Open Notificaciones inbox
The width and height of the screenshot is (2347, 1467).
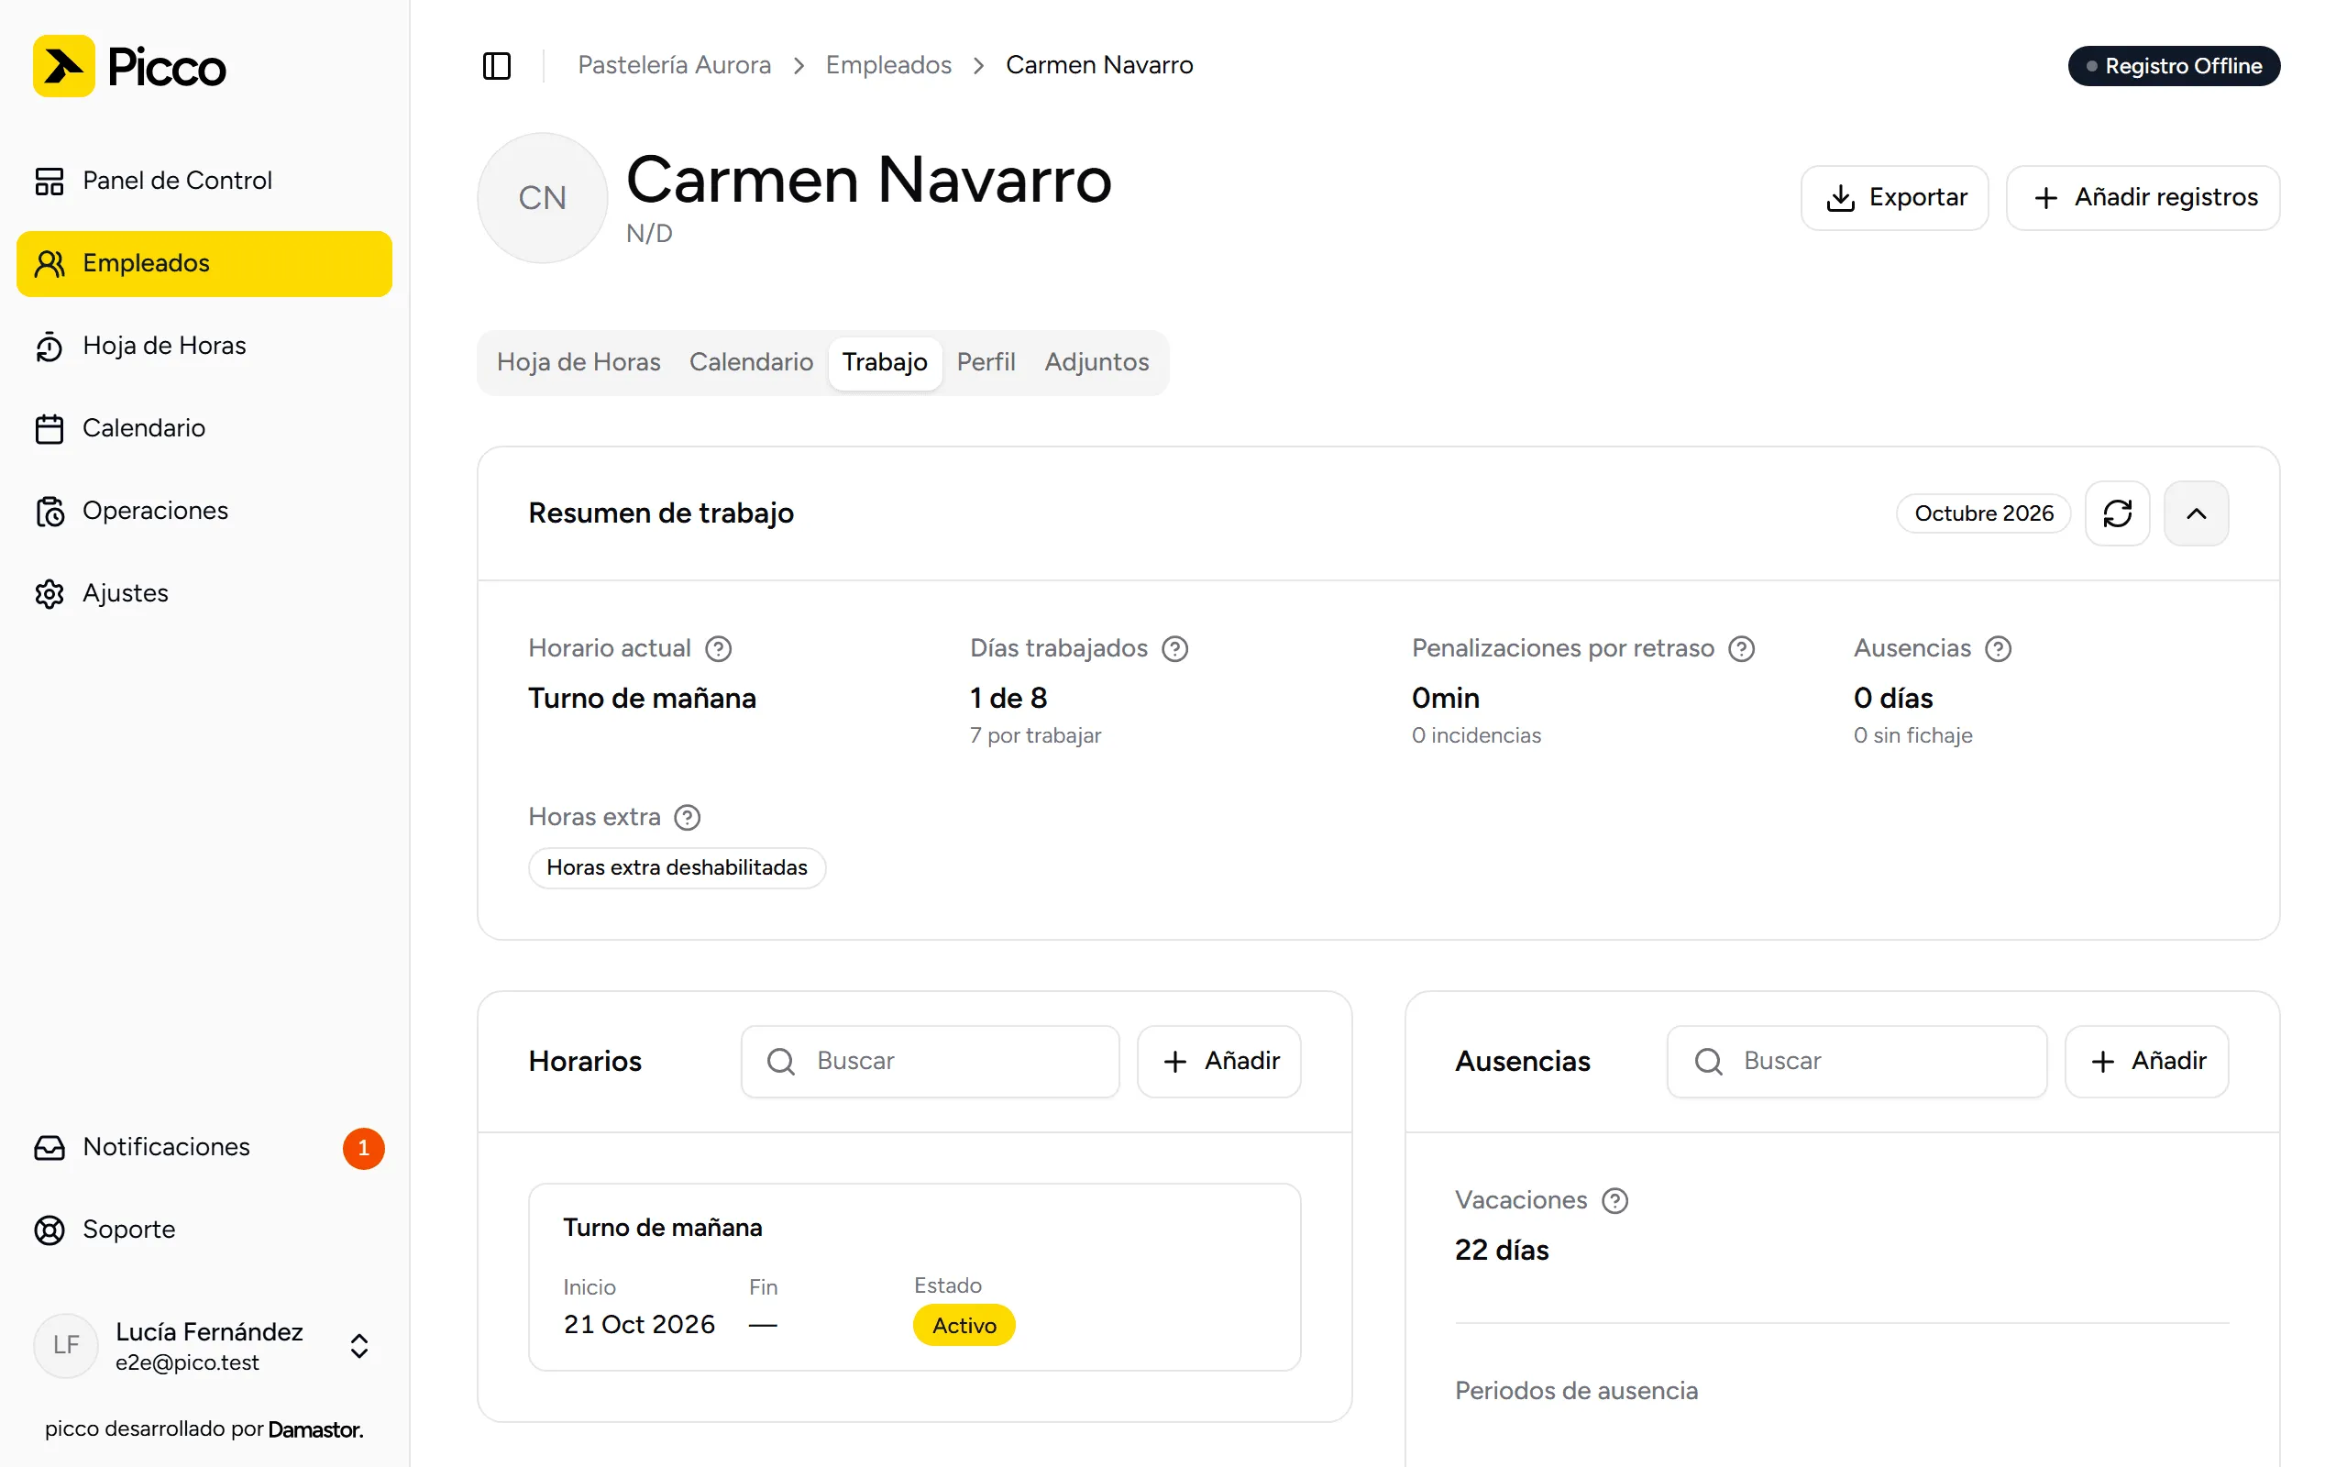[204, 1147]
